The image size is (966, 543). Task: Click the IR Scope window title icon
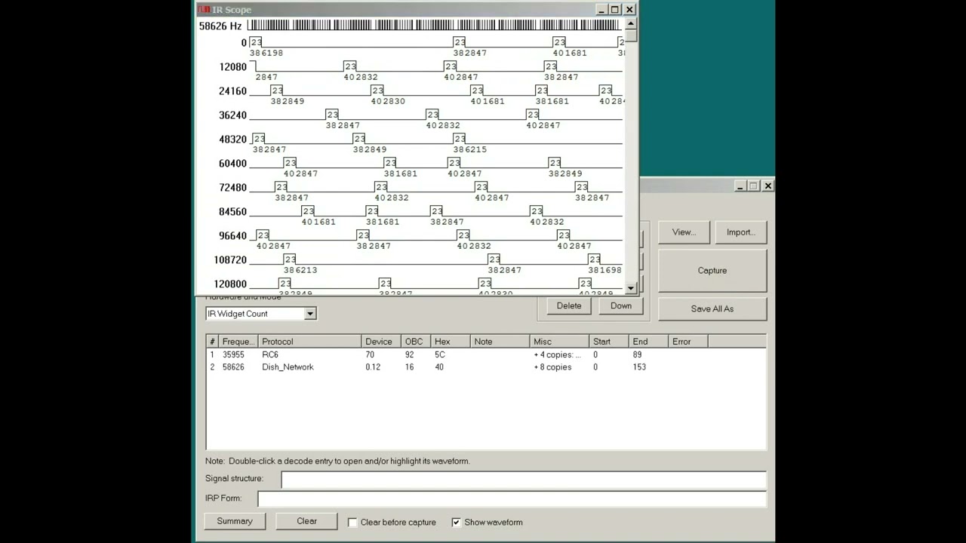pos(204,10)
